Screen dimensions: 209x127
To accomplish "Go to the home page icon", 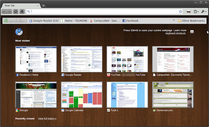I will tap(22, 11).
